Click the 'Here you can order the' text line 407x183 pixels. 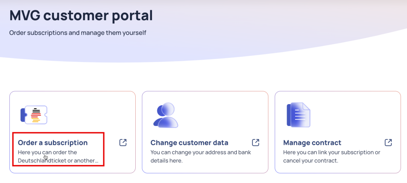click(47, 152)
